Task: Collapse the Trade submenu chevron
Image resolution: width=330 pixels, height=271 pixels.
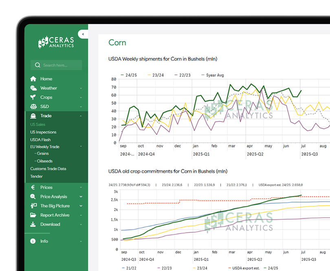Action: point(81,116)
